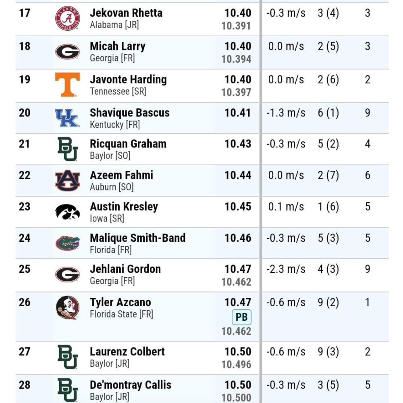
Task: Click the PB badge for Tyler Azcano
Action: 241,317
